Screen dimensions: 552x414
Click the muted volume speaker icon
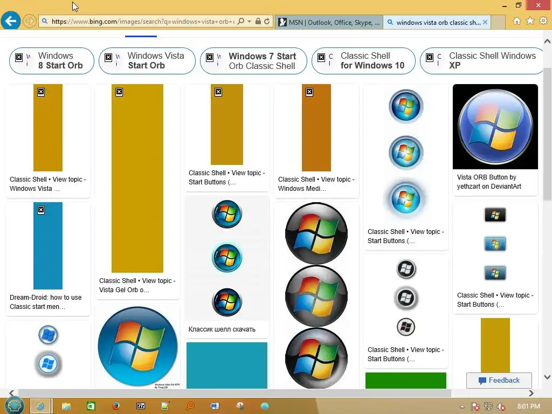click(501, 406)
